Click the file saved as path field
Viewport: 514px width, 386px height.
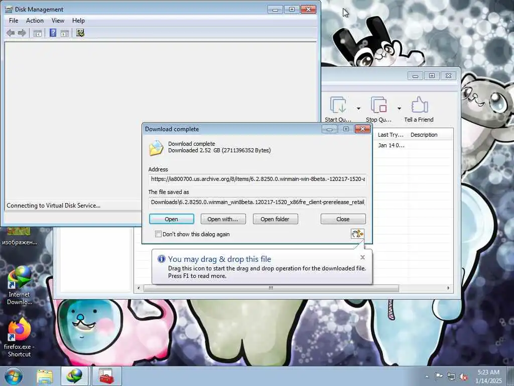pos(258,202)
